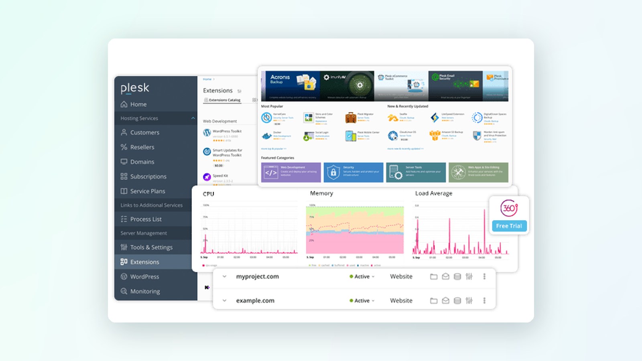Click the Skins and Color Schemes icon

309,118
